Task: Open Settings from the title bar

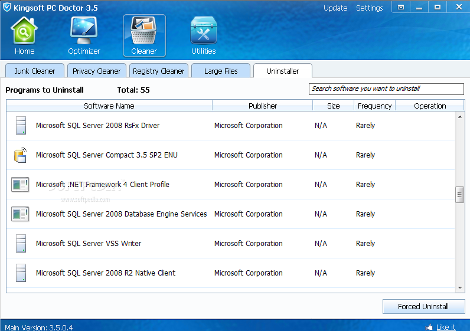Action: [x=369, y=8]
